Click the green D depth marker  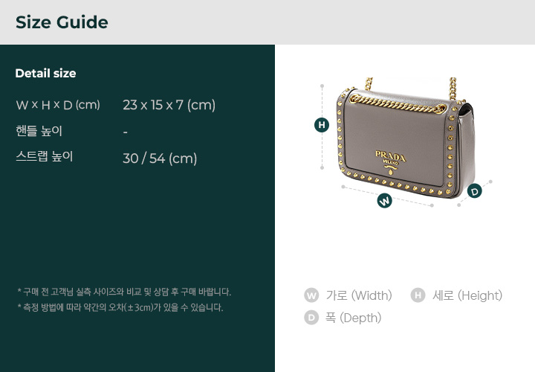474,191
